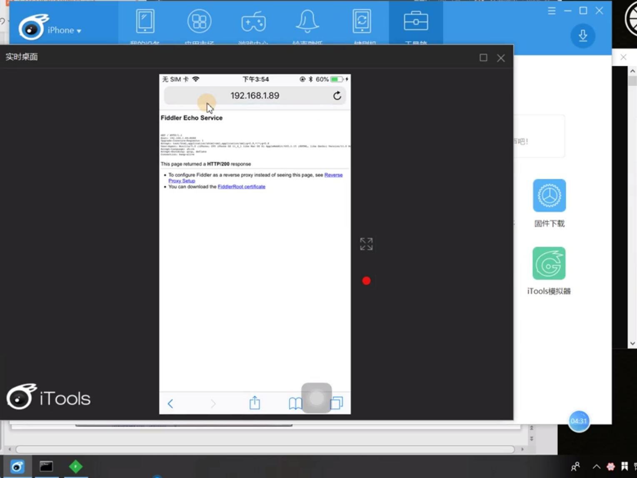Open Safari bookmarks book icon
The height and width of the screenshot is (478, 637).
click(x=295, y=403)
